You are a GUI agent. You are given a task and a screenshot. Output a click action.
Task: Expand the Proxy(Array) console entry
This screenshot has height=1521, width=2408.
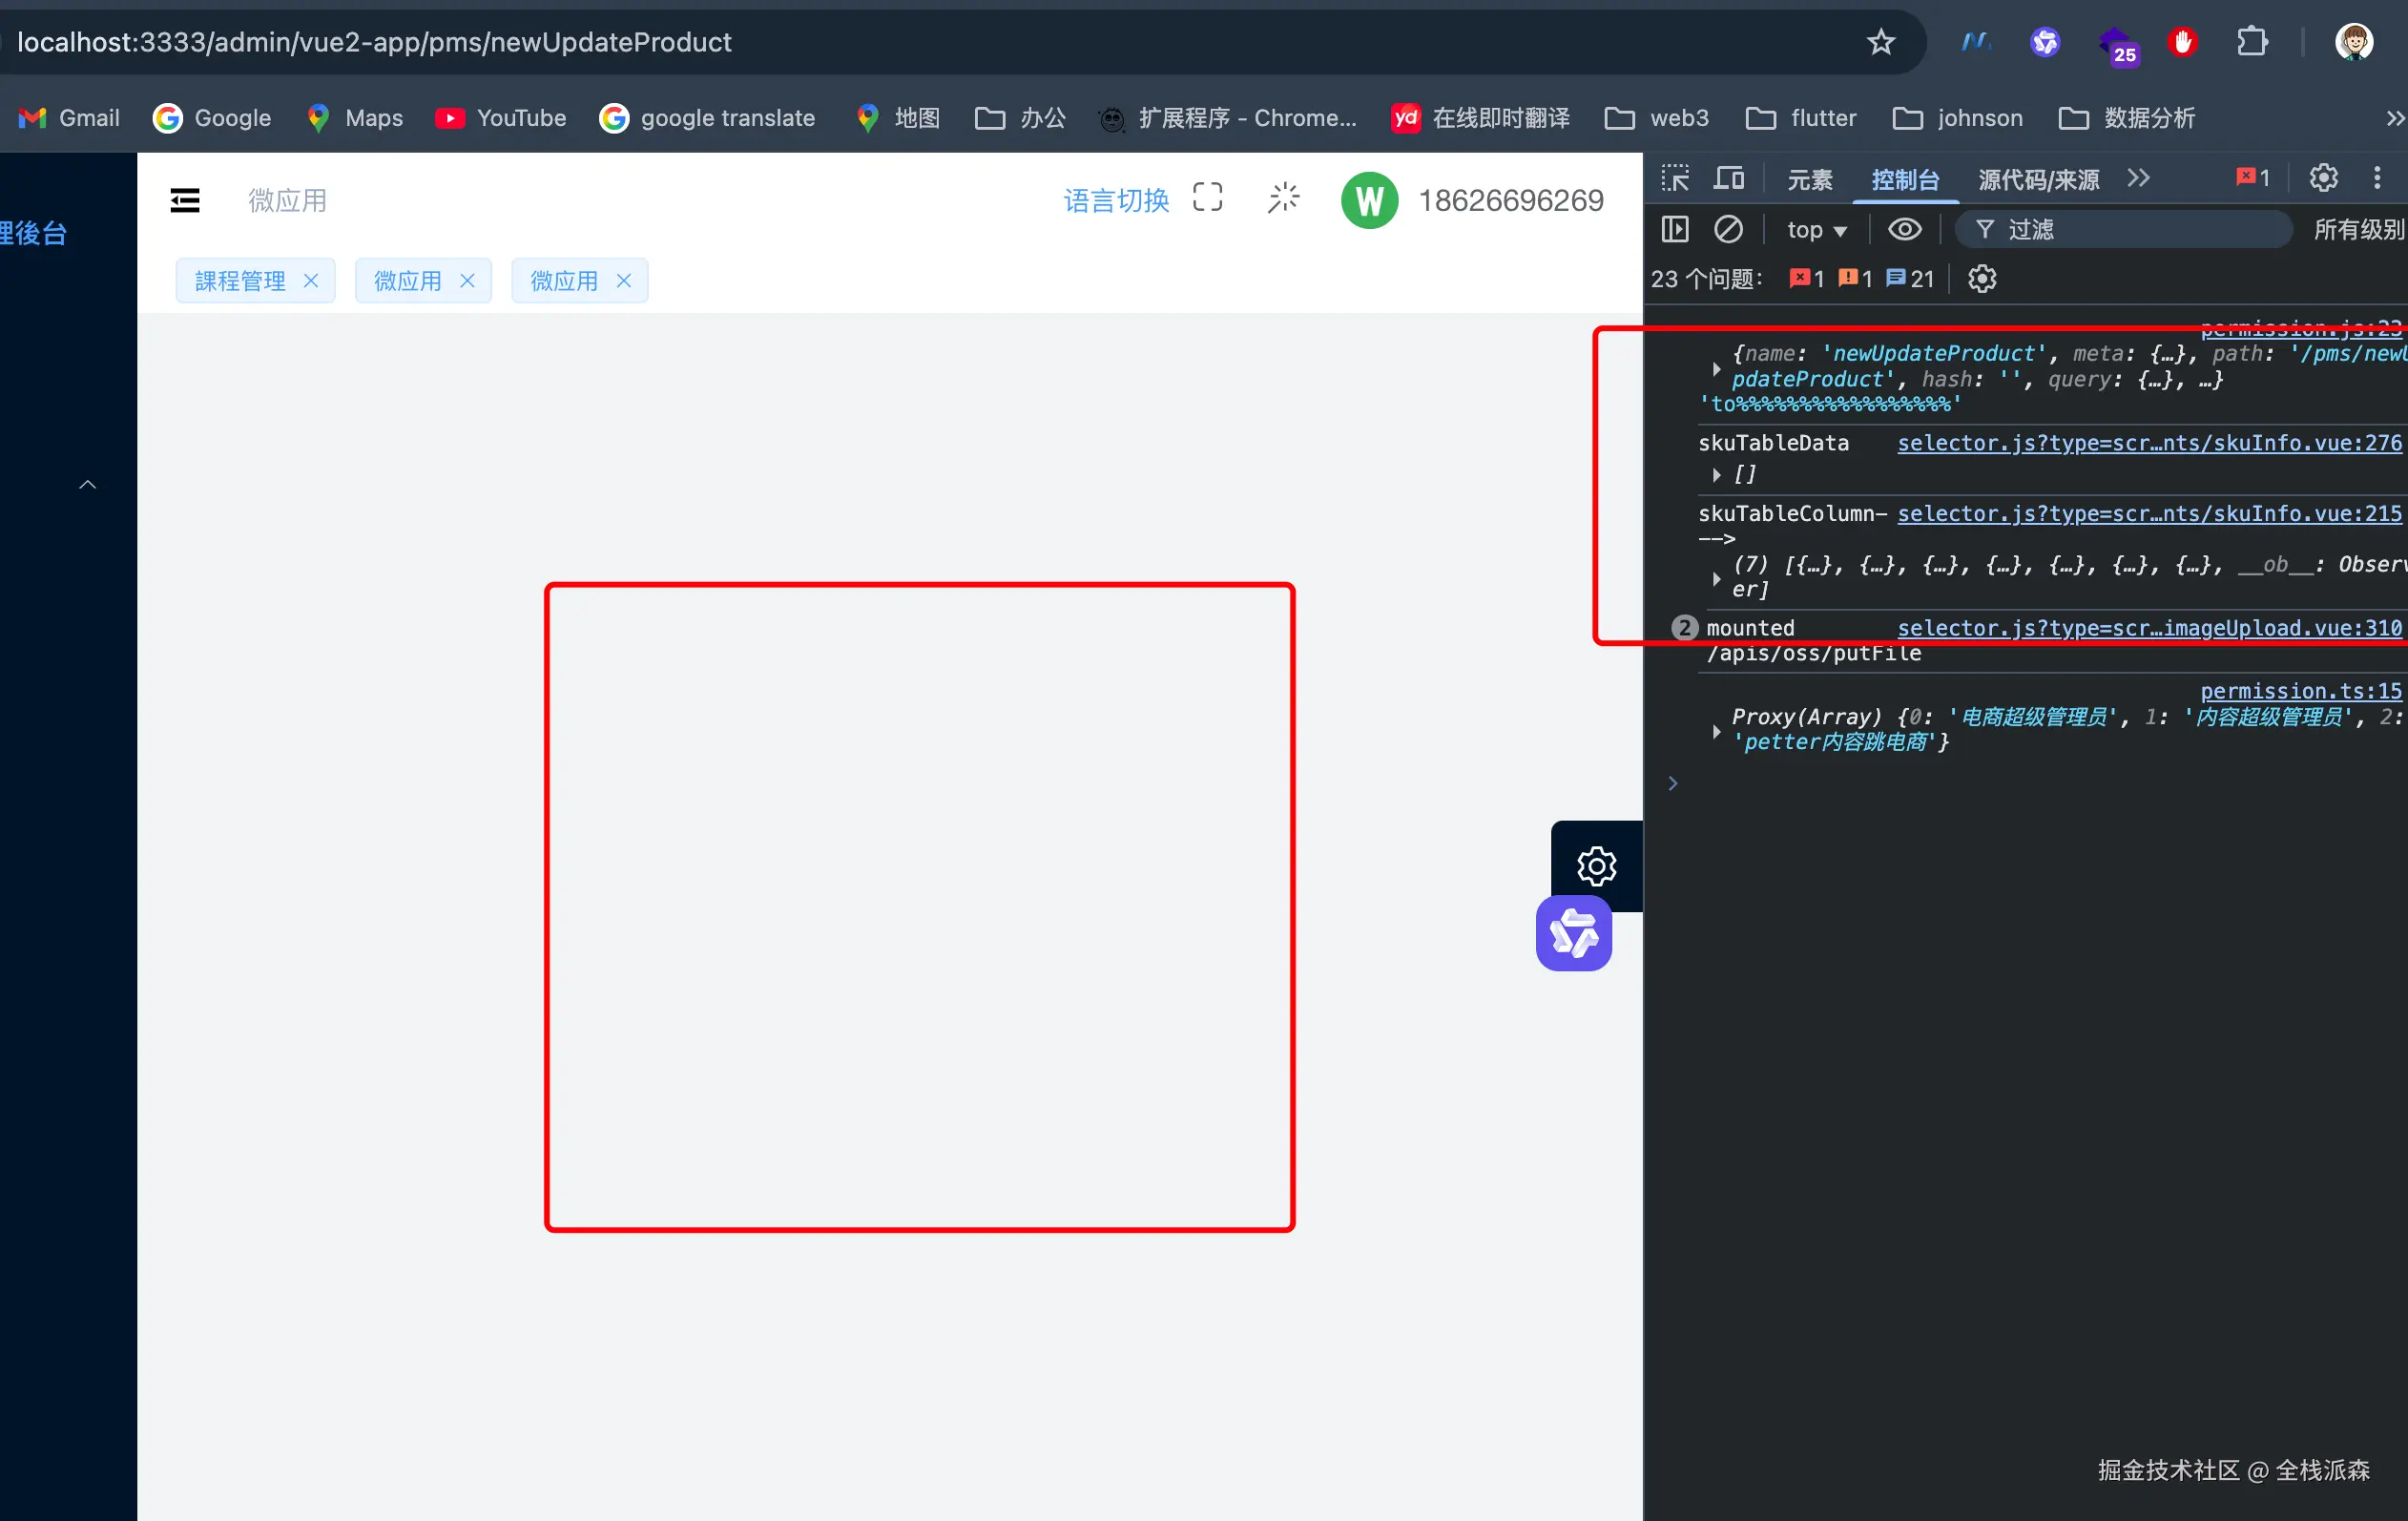coord(1716,731)
